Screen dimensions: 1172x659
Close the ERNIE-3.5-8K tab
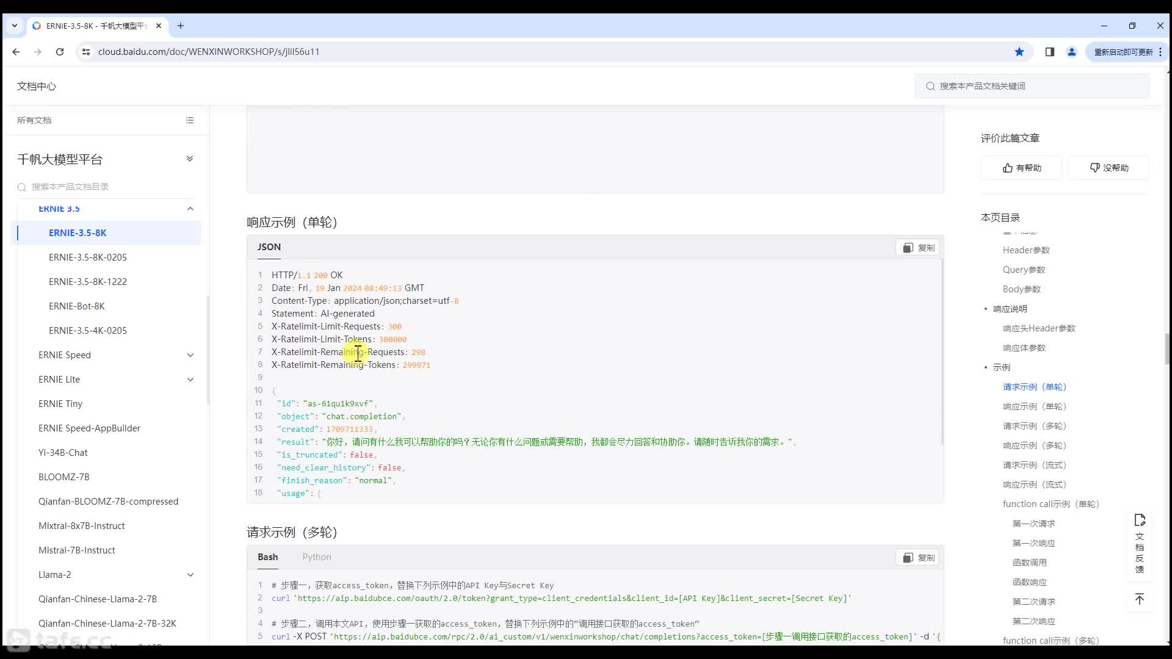(x=159, y=26)
